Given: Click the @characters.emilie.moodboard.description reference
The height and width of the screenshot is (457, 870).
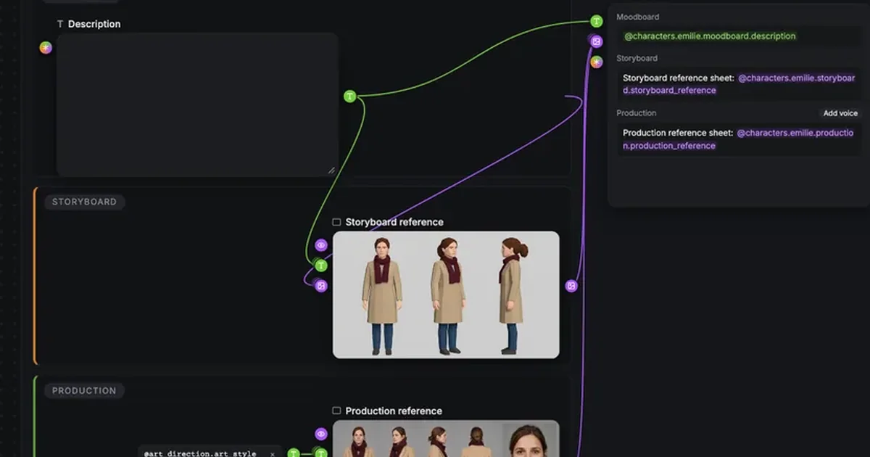Looking at the screenshot, I should (710, 36).
